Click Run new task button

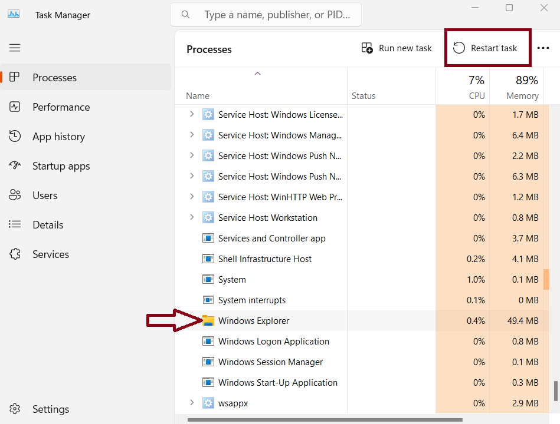click(x=397, y=48)
